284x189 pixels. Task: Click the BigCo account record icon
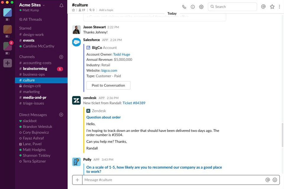[x=88, y=48]
